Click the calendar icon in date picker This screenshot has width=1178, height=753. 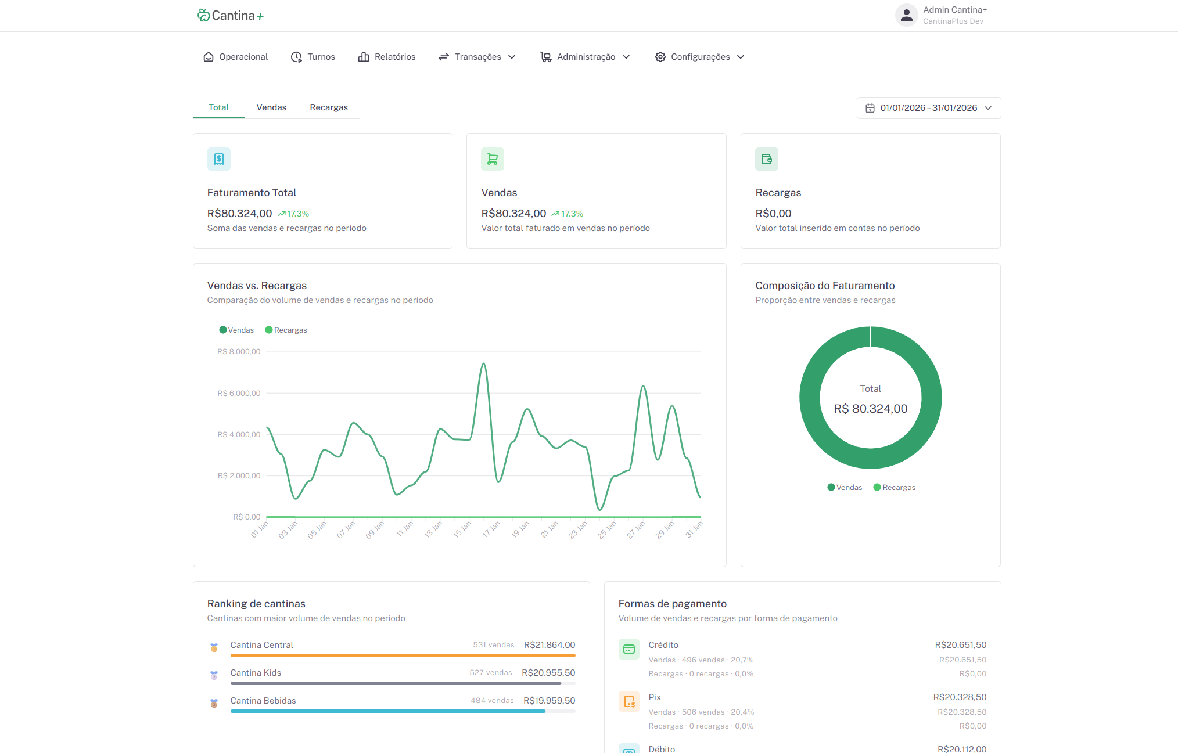tap(870, 108)
